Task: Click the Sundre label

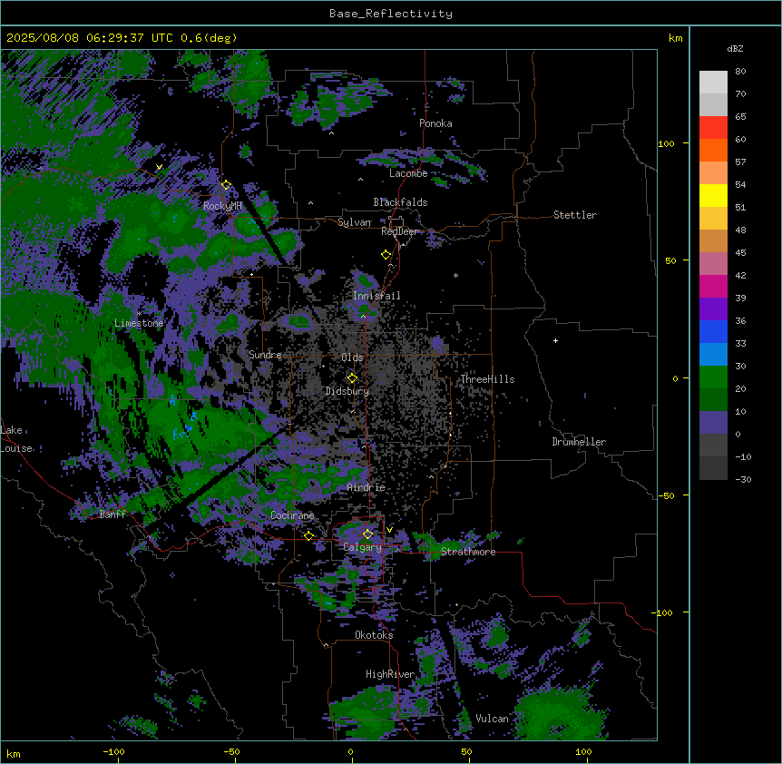Action: (x=265, y=355)
